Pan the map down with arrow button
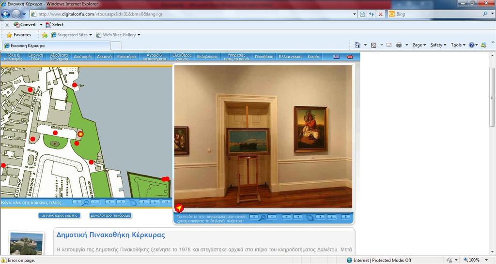Screen dimensions: 496x264 click(155, 202)
